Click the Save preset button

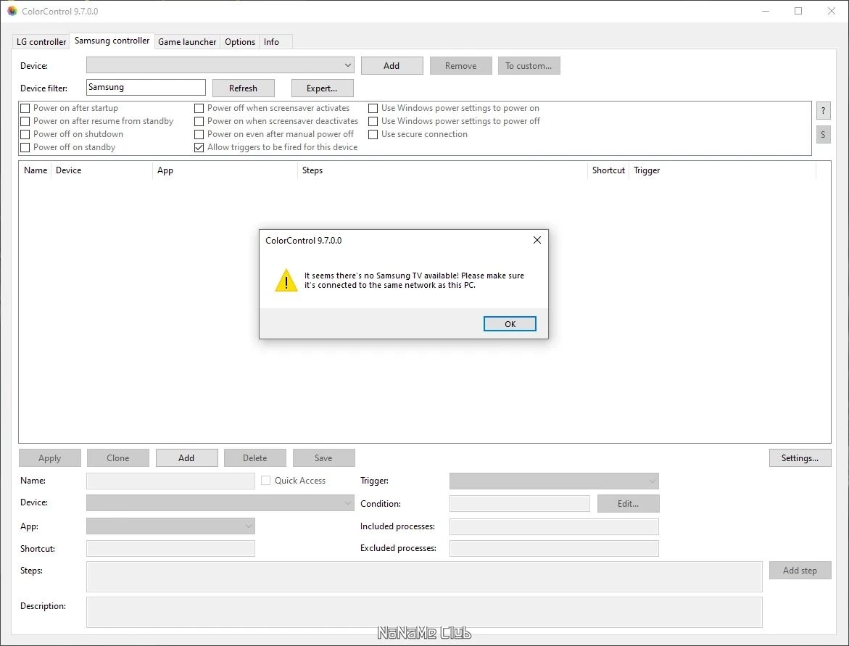(323, 457)
